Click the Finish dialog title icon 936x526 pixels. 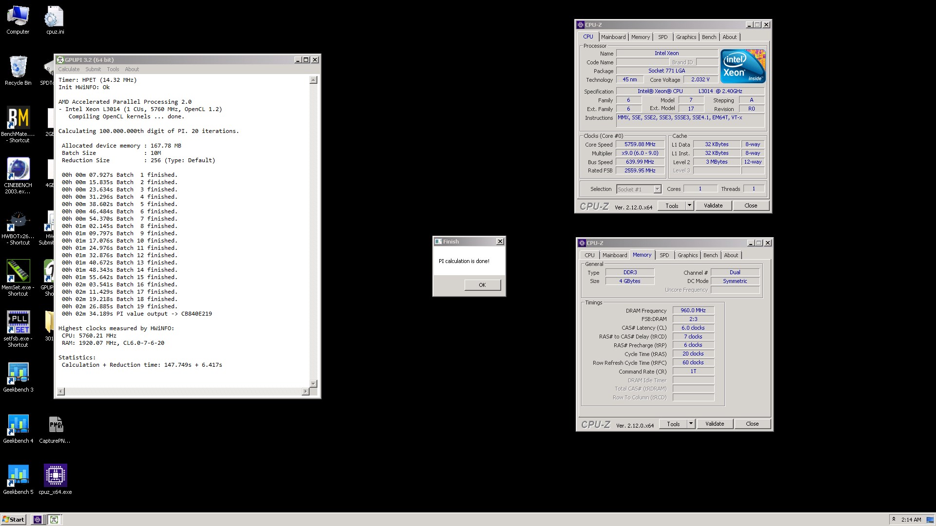coord(438,242)
